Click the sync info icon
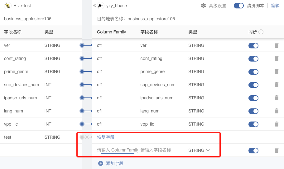 261,32
